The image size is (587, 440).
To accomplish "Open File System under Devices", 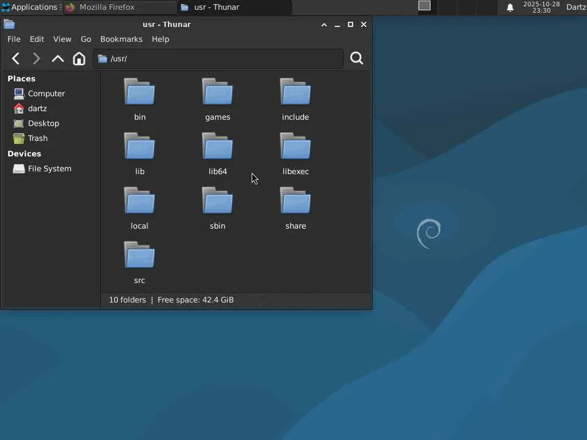I will 49,168.
